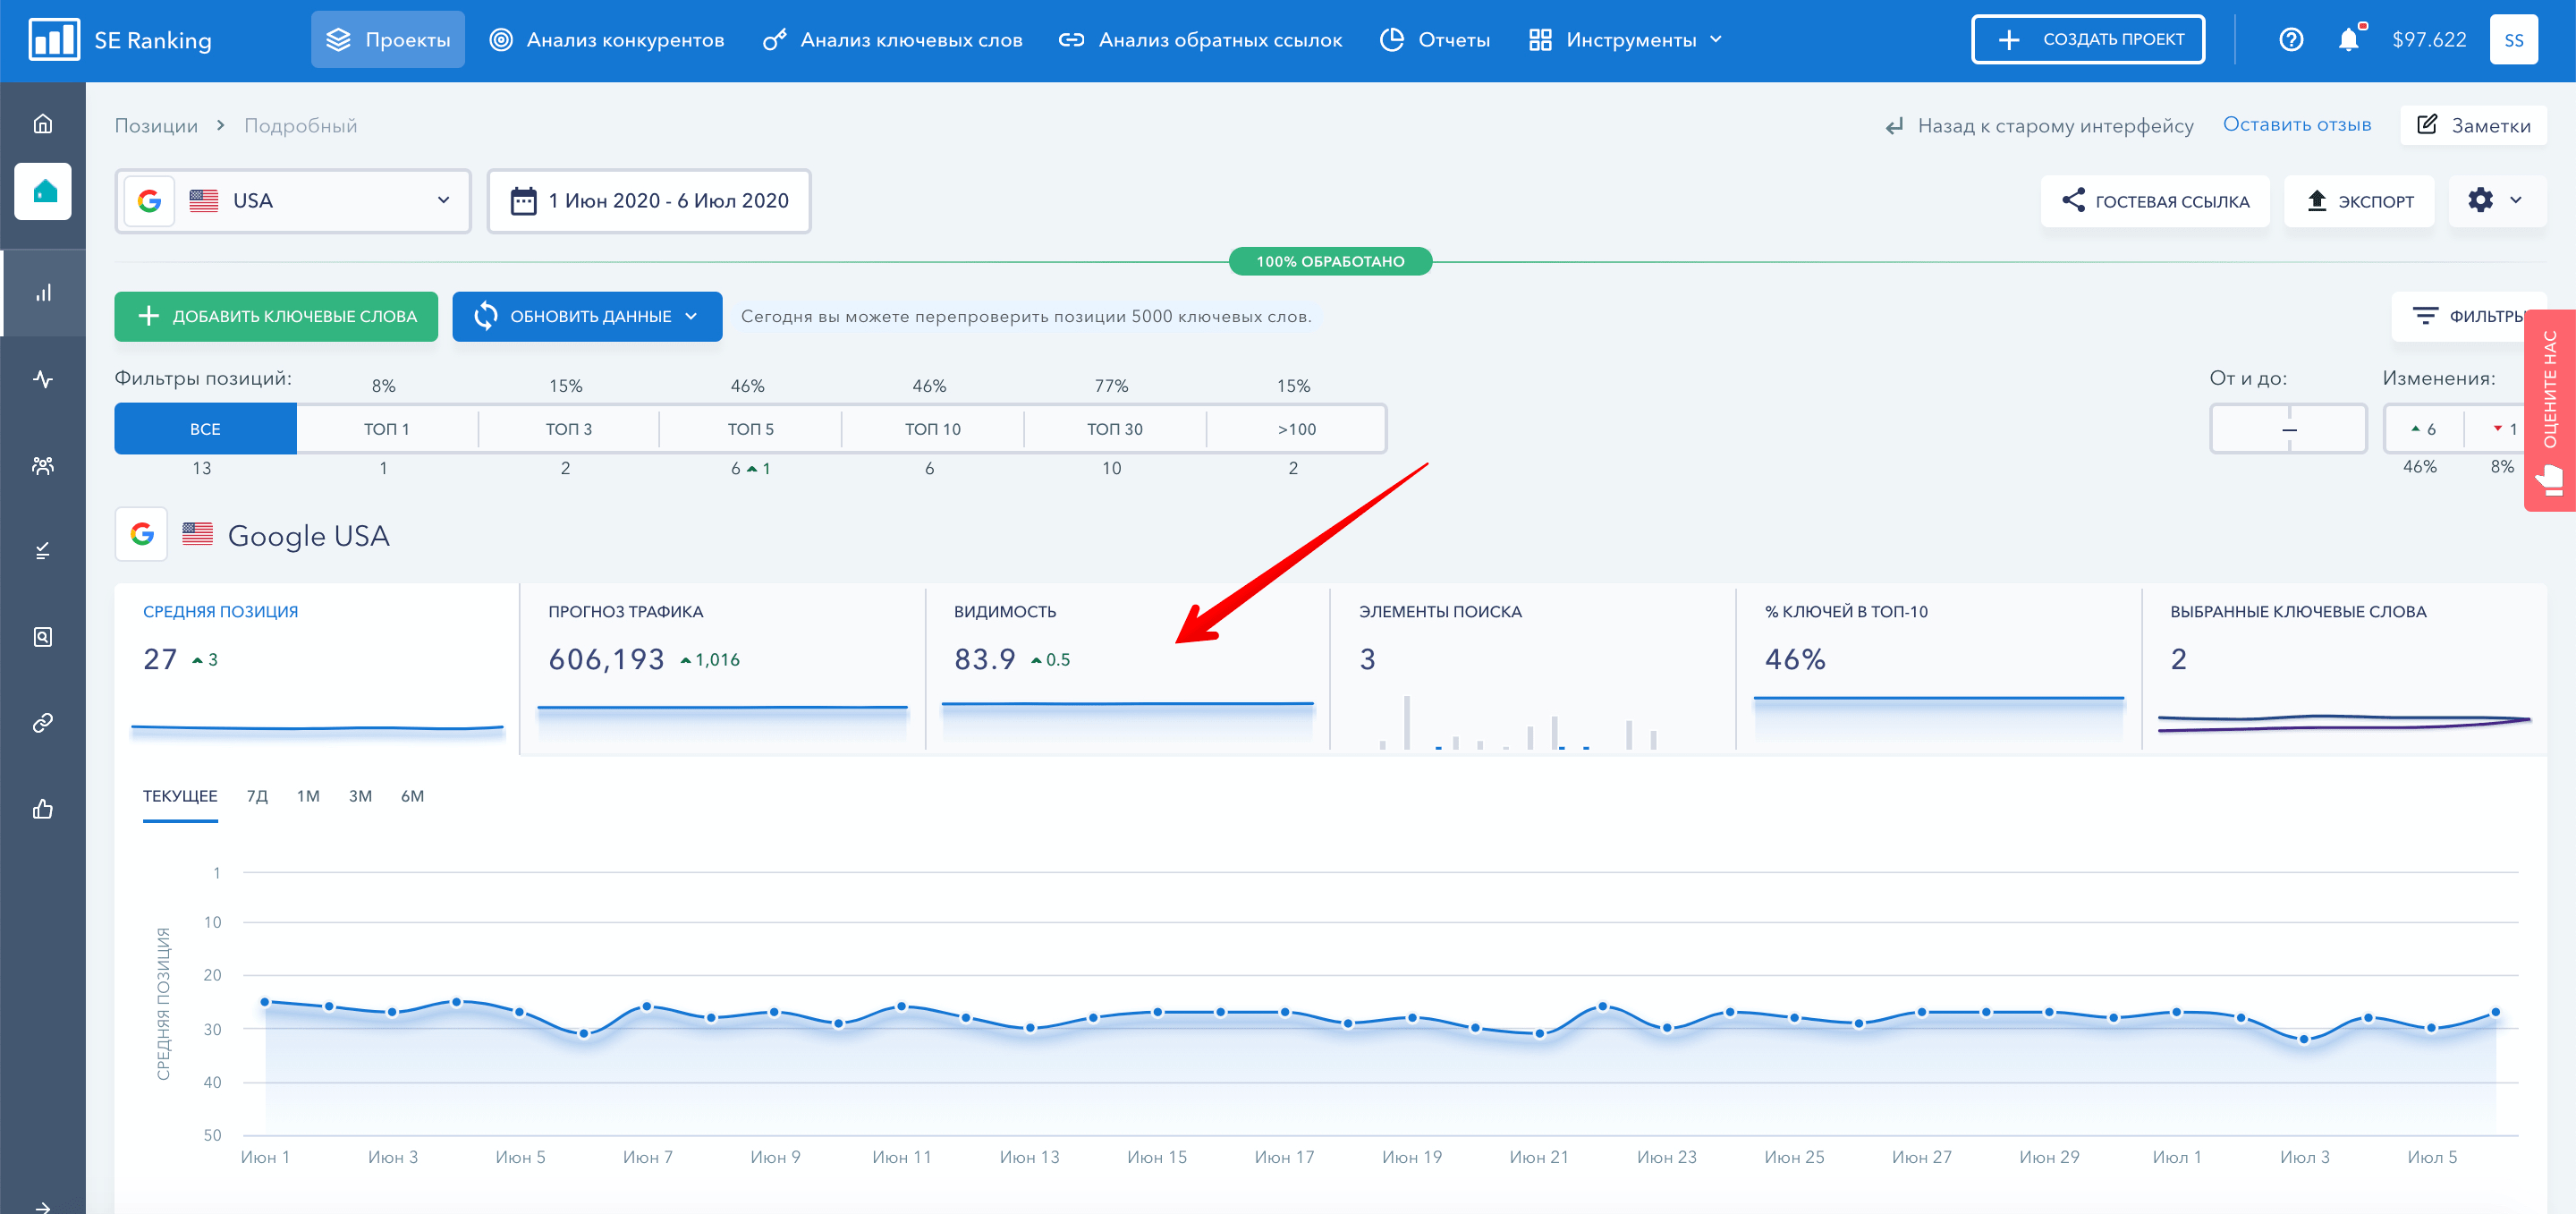Select the ТОП 30 positions filter
This screenshot has height=1214, width=2576.
point(1115,429)
